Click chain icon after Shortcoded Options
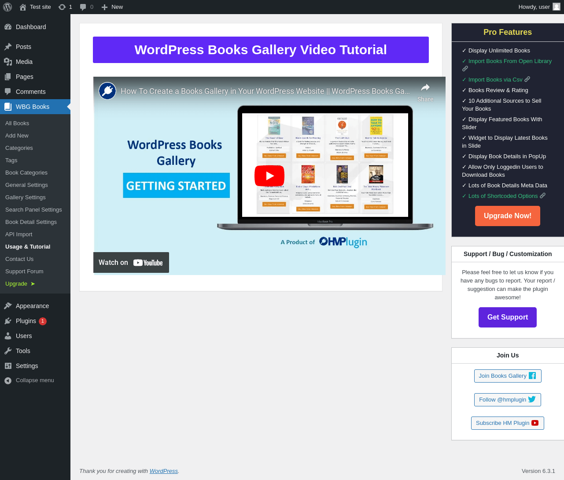Screen dimensions: 564x480 click(542, 196)
